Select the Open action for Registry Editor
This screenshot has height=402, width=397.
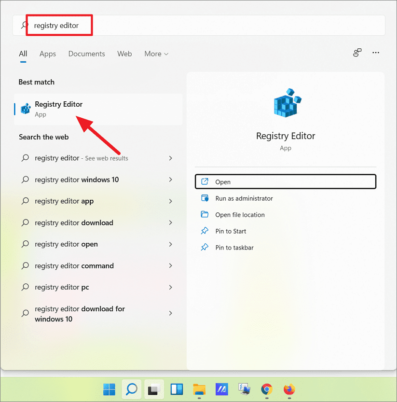(285, 181)
